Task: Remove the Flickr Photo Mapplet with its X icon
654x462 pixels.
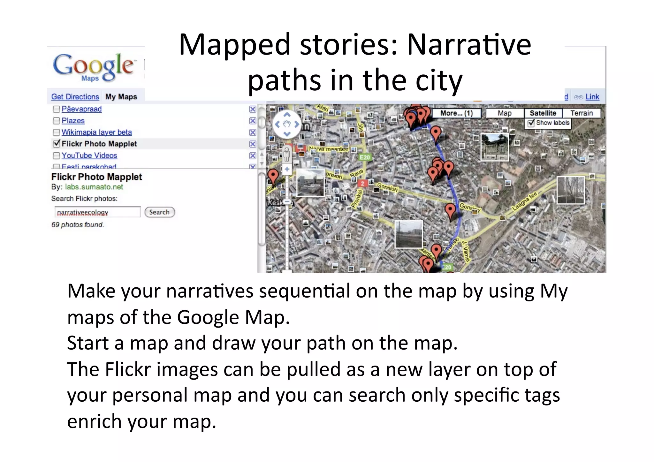Action: coord(253,144)
